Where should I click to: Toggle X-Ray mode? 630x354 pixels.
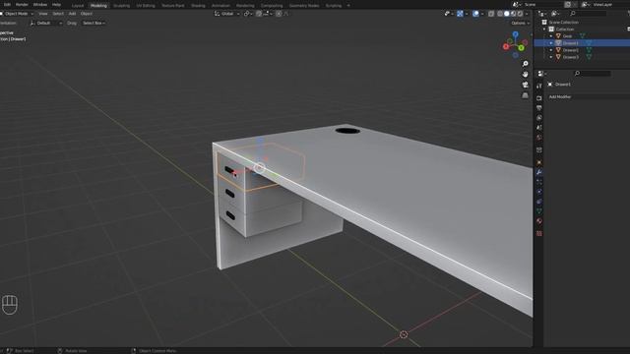click(x=491, y=14)
